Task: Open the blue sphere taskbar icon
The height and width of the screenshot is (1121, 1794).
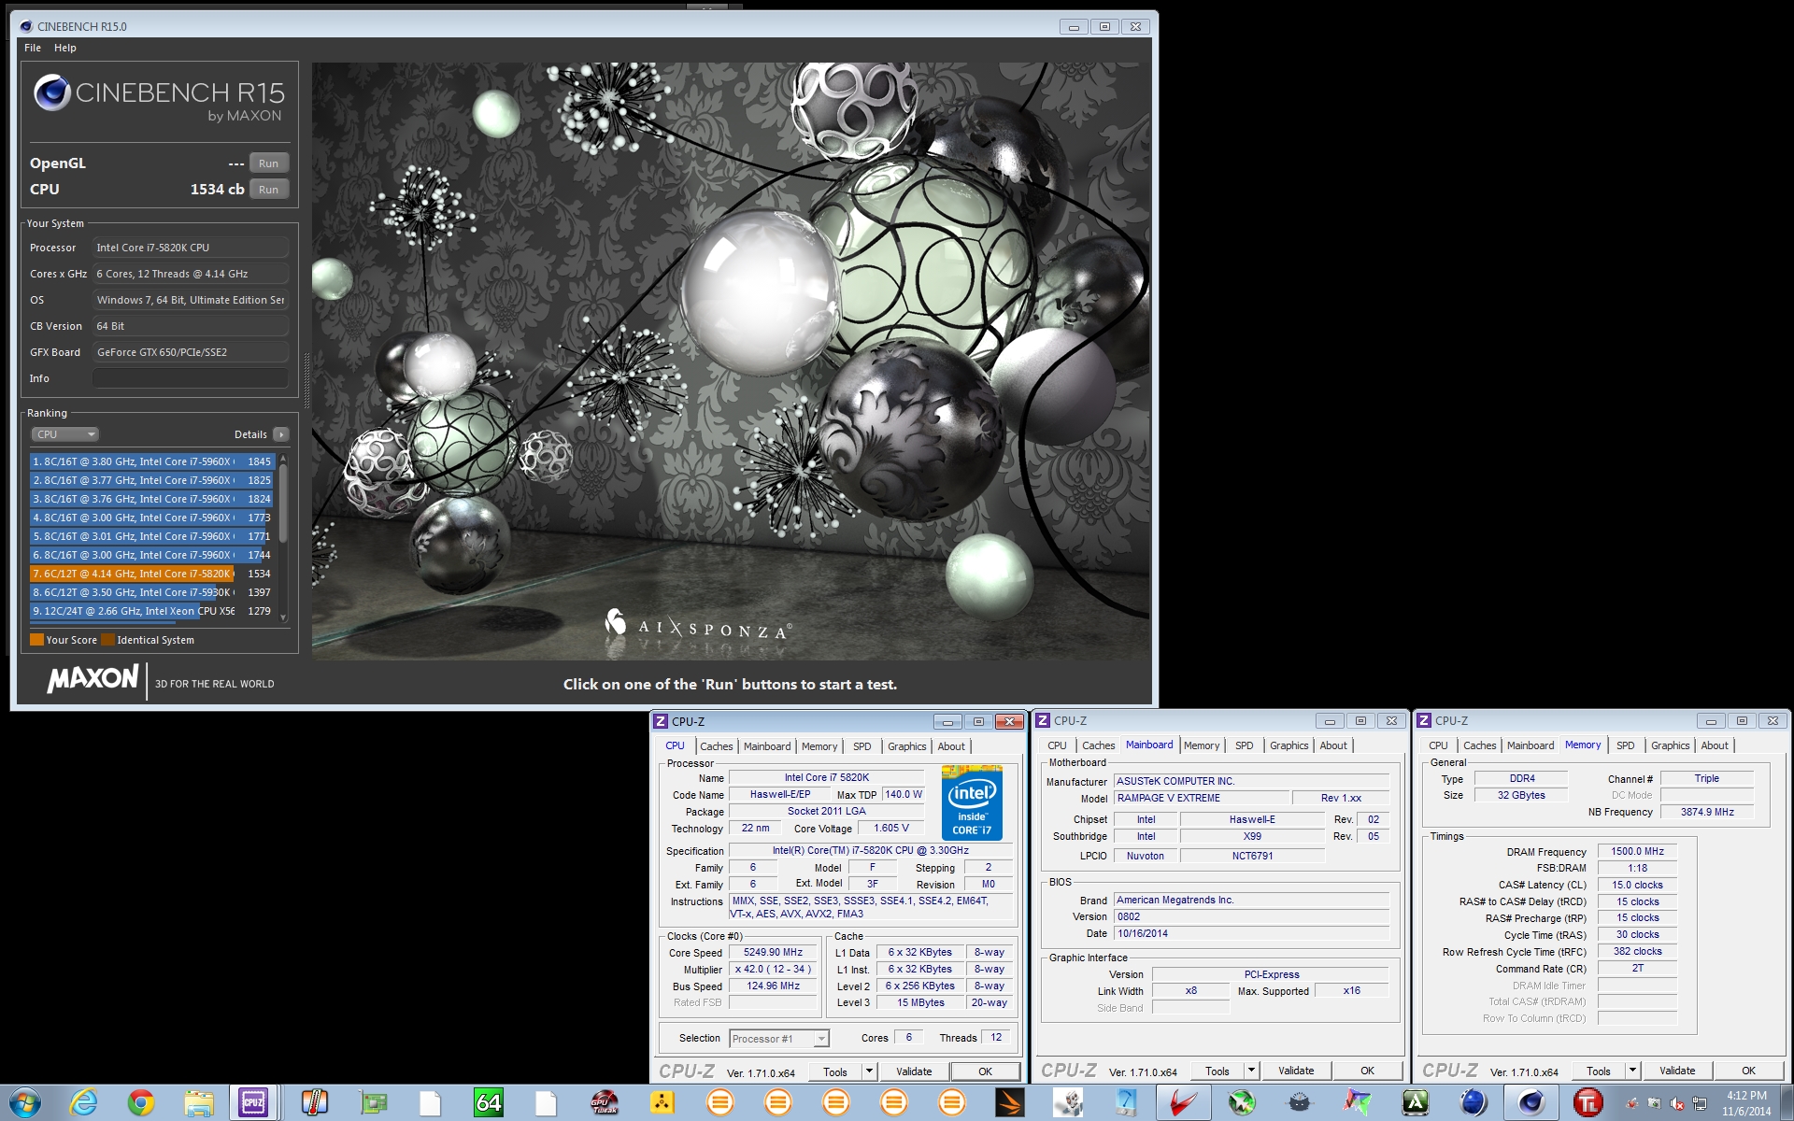Action: 1474,1102
